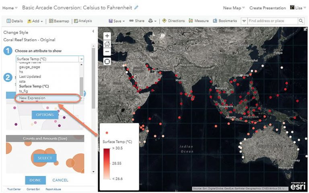The width and height of the screenshot is (309, 193).
Task: Open the Analysis tools
Action: (83, 21)
